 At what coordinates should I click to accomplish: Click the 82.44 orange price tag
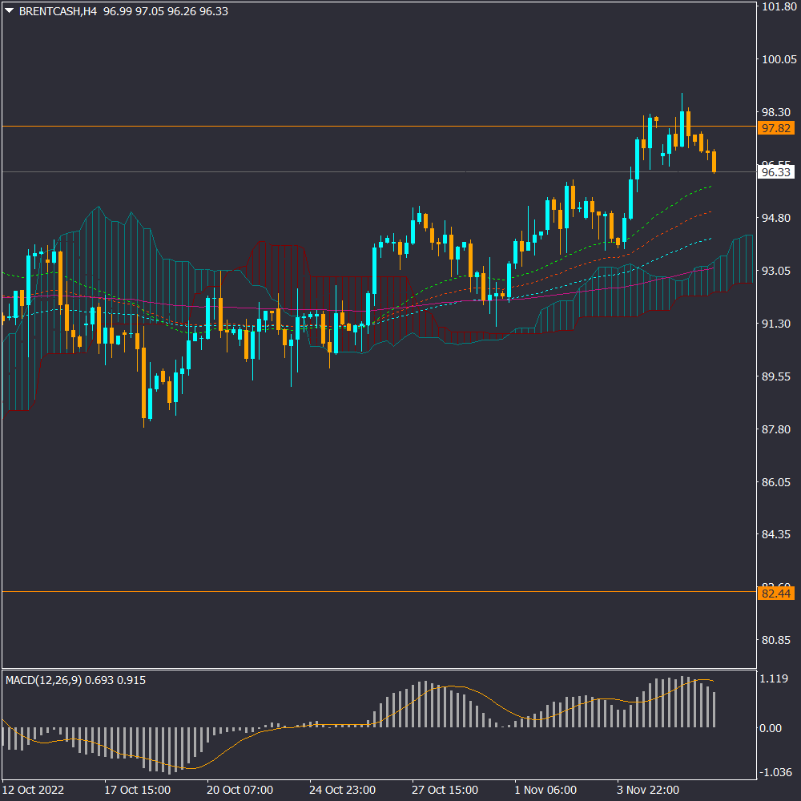(x=775, y=594)
